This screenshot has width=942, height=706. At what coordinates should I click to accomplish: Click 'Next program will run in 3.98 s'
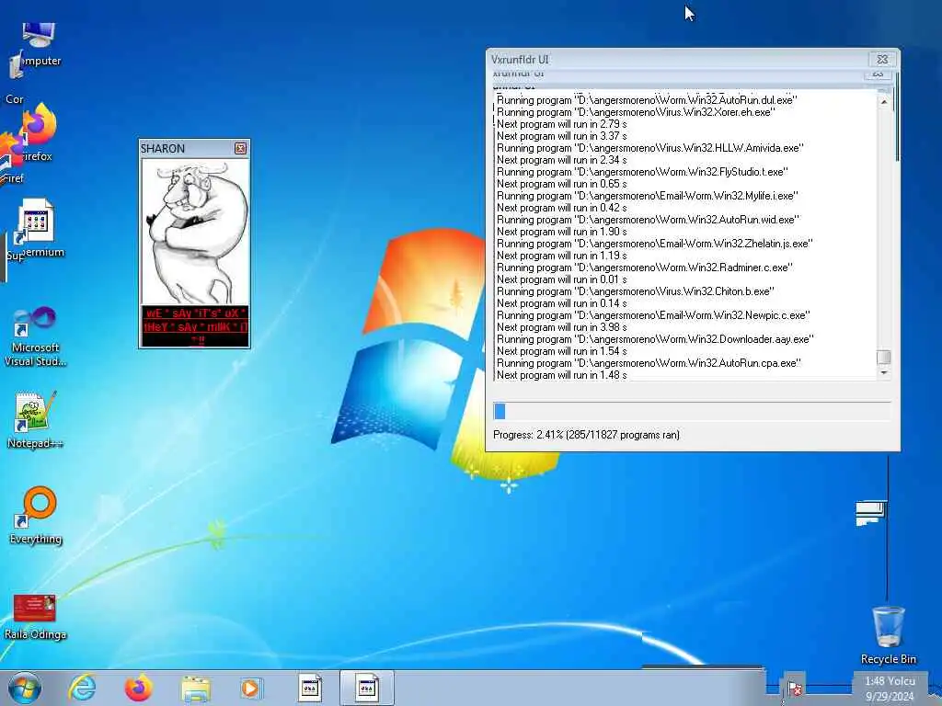click(x=562, y=327)
